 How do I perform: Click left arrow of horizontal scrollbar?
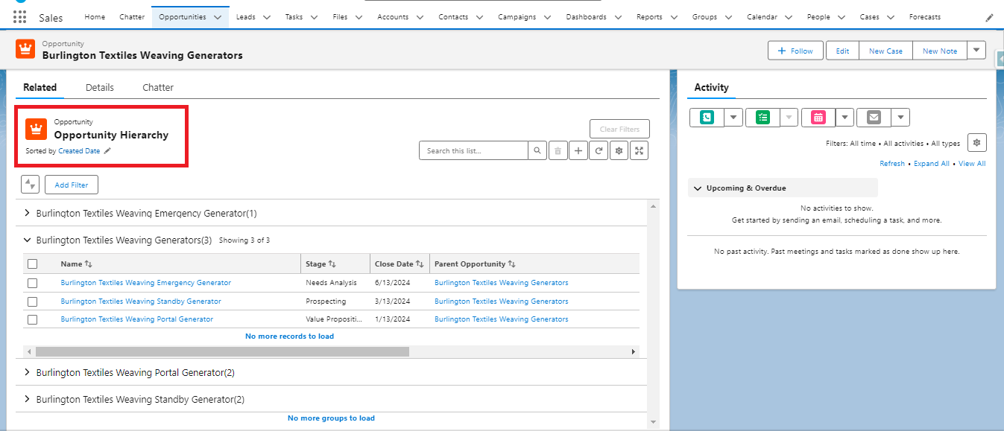(29, 351)
